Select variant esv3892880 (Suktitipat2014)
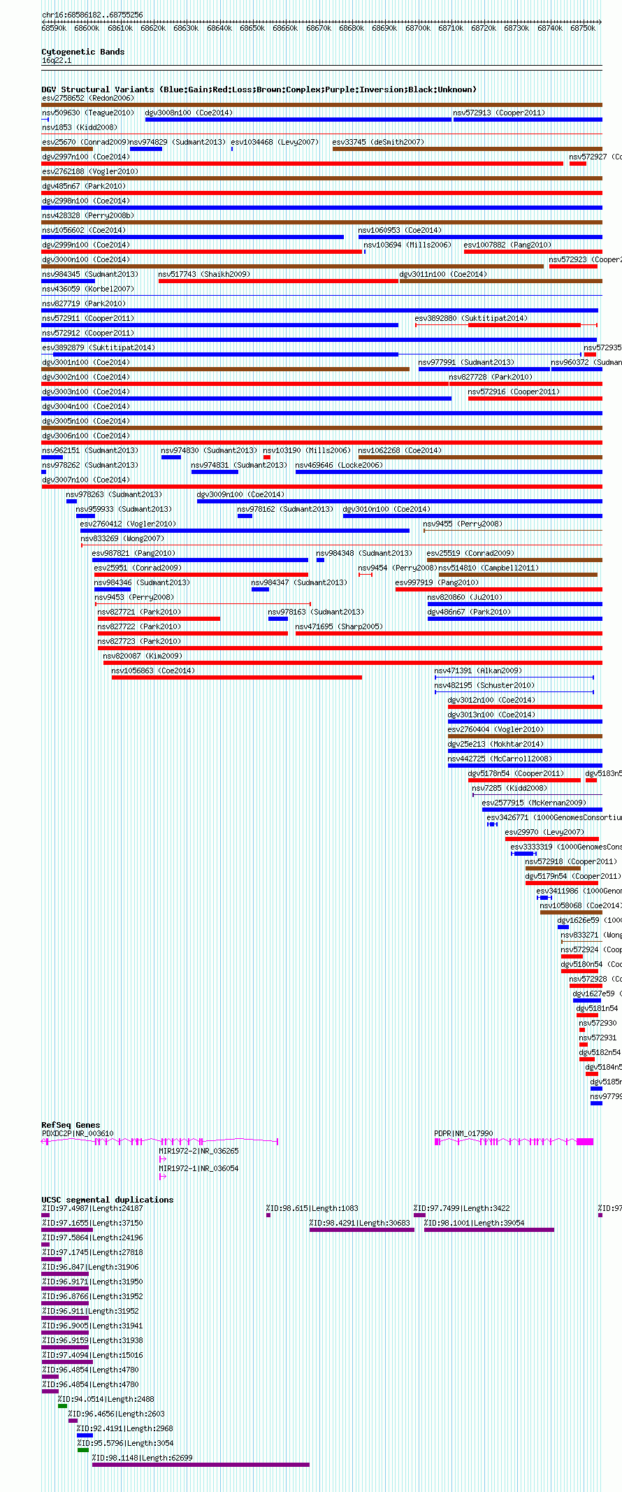Image resolution: width=622 pixels, height=1492 pixels. 471,319
